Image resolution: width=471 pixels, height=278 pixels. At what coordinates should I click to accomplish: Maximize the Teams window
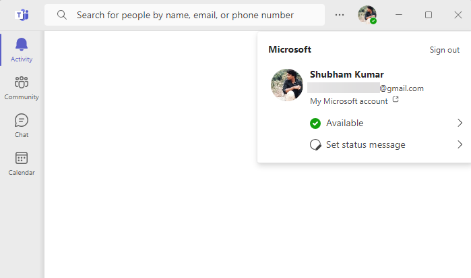coord(429,15)
